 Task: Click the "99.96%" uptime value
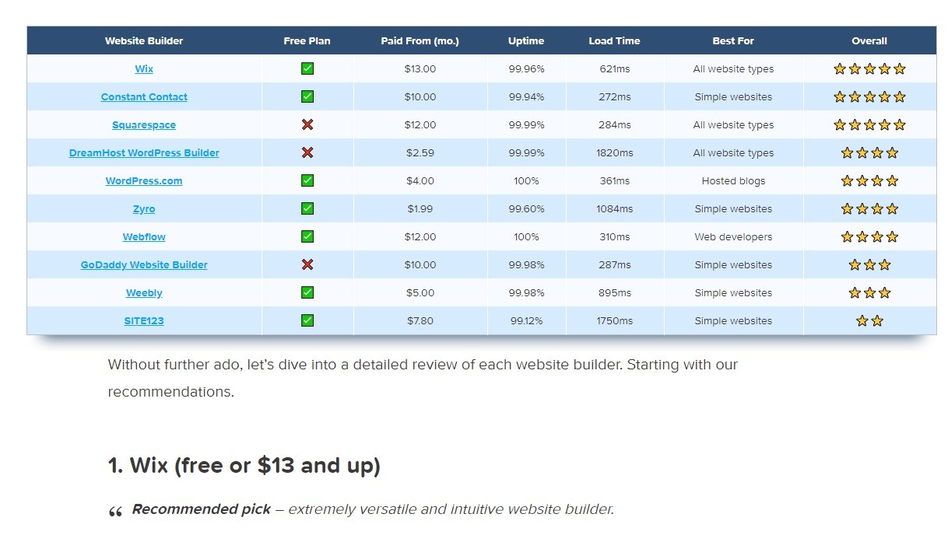[526, 69]
